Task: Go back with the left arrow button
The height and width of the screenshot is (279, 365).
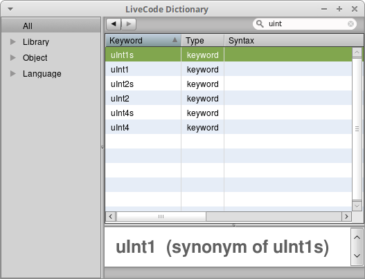Action: (x=114, y=24)
